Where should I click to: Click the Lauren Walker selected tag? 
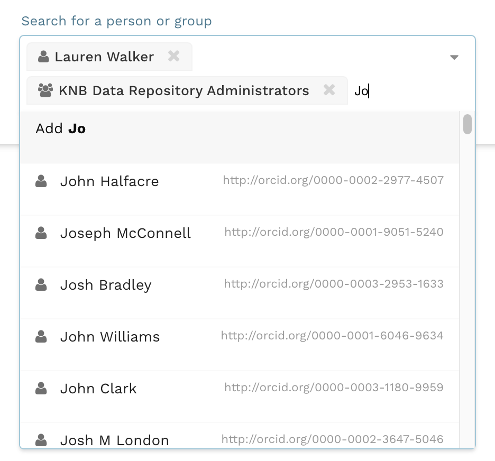tap(104, 57)
